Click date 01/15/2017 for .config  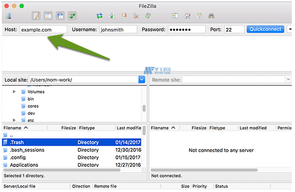click(128, 157)
